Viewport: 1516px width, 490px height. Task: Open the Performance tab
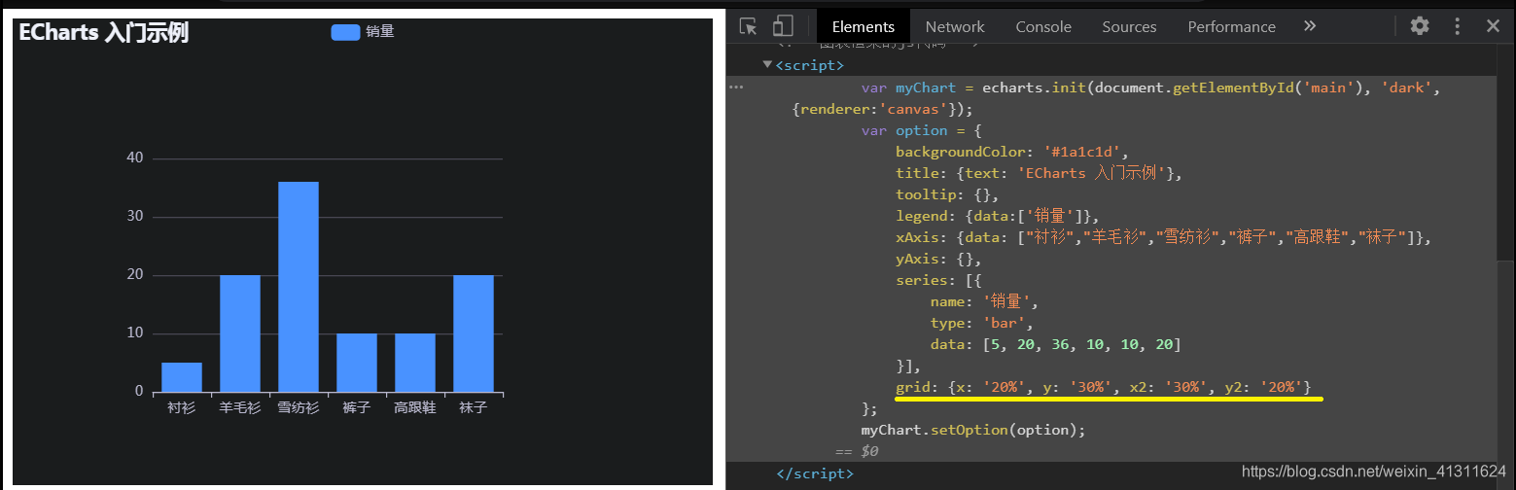point(1231,26)
